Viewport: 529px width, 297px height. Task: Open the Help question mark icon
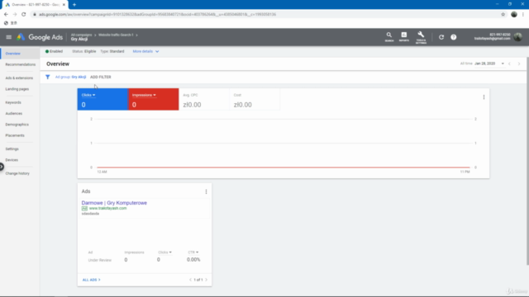pyautogui.click(x=454, y=37)
